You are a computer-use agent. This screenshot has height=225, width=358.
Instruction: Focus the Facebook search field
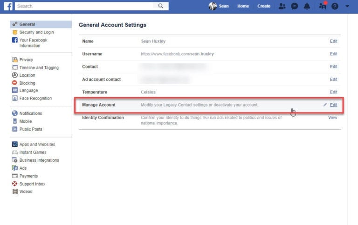(84, 6)
